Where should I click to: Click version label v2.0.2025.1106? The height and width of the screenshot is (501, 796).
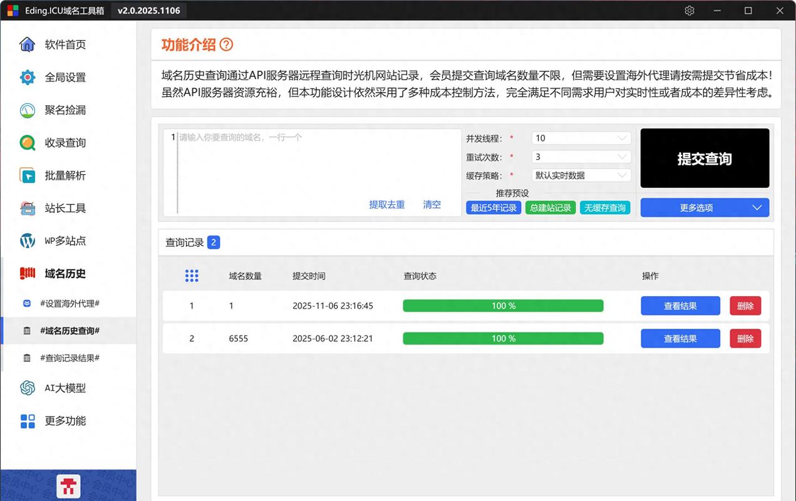[149, 11]
